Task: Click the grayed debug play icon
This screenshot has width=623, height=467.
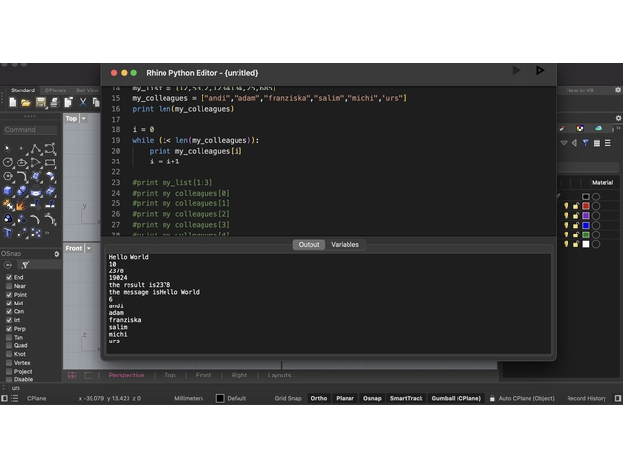Action: pos(517,70)
